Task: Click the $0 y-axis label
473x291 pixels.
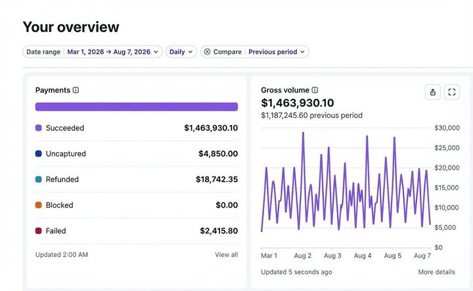Action: pyautogui.click(x=438, y=247)
